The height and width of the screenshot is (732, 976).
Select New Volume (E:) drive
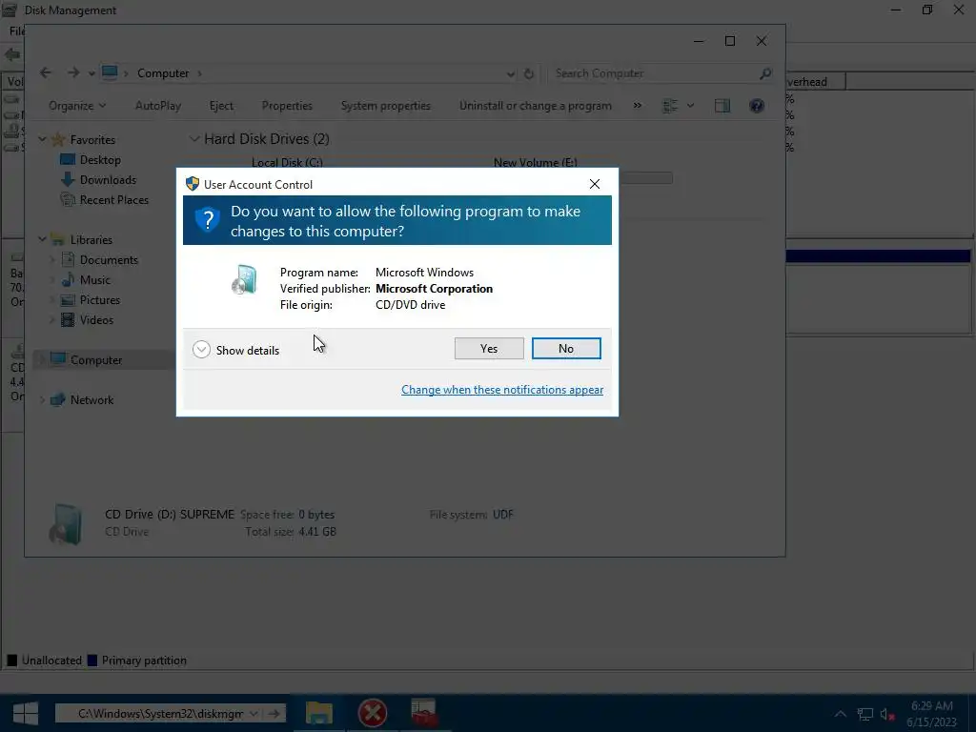click(x=536, y=162)
